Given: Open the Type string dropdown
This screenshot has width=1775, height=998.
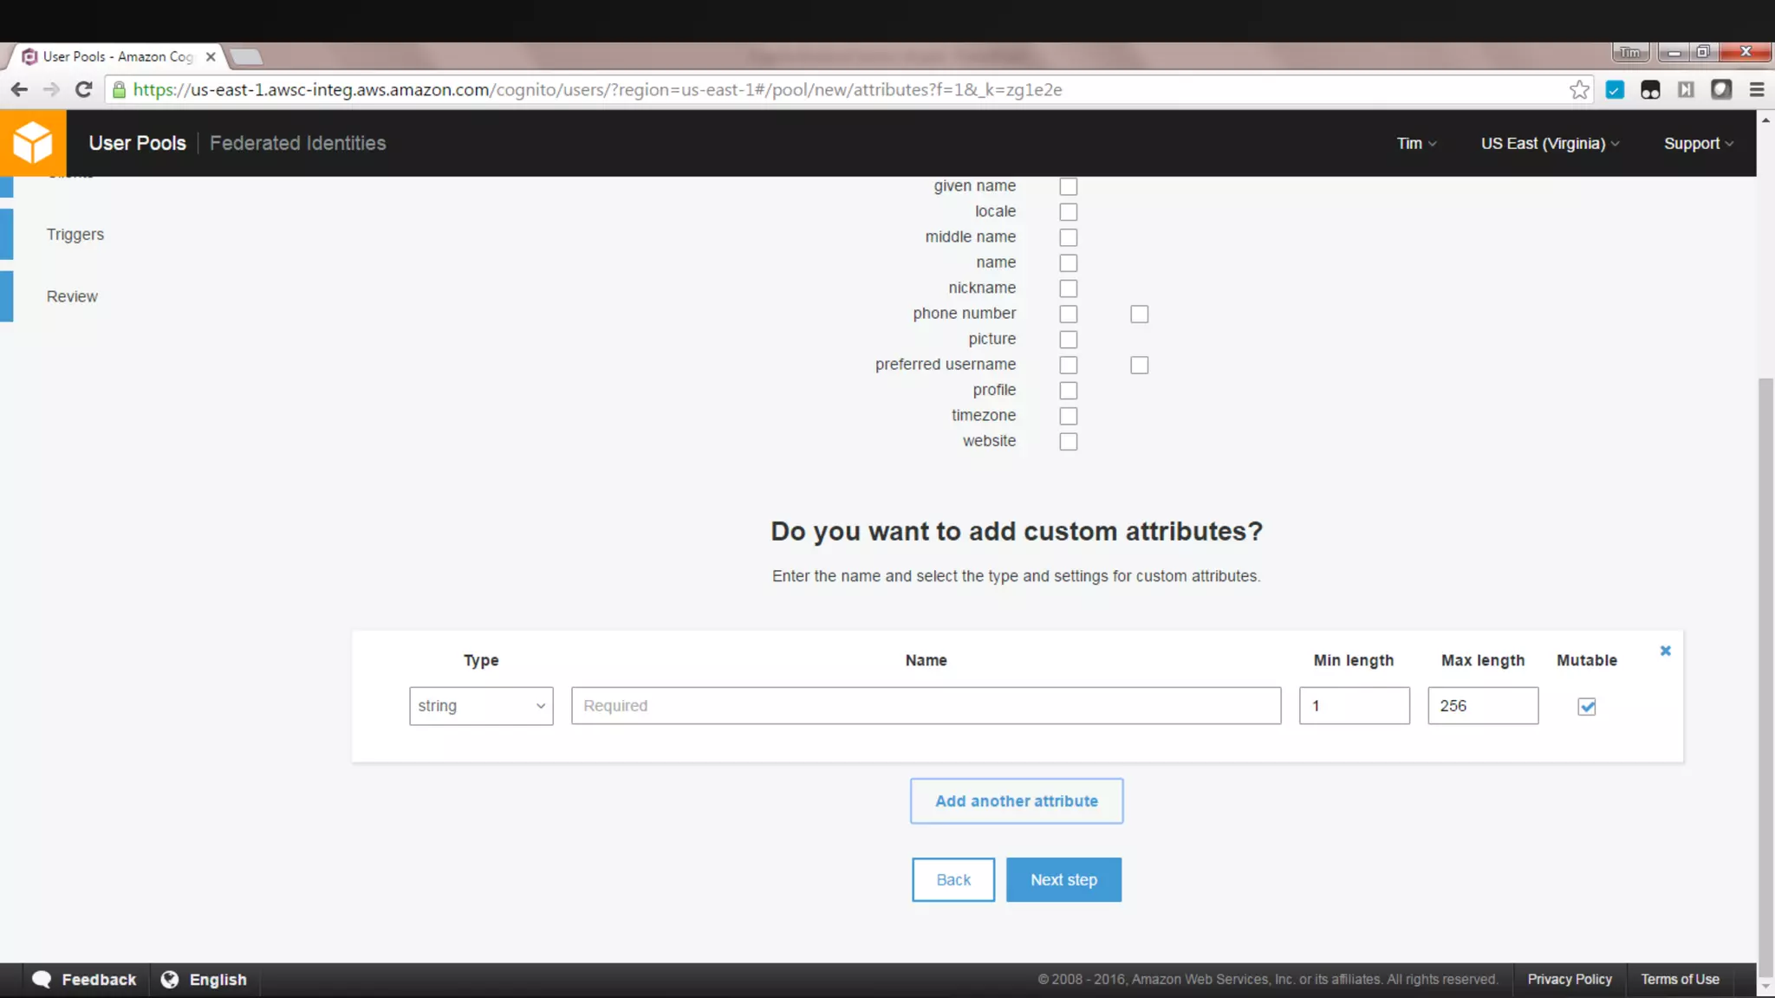Looking at the screenshot, I should click(481, 706).
